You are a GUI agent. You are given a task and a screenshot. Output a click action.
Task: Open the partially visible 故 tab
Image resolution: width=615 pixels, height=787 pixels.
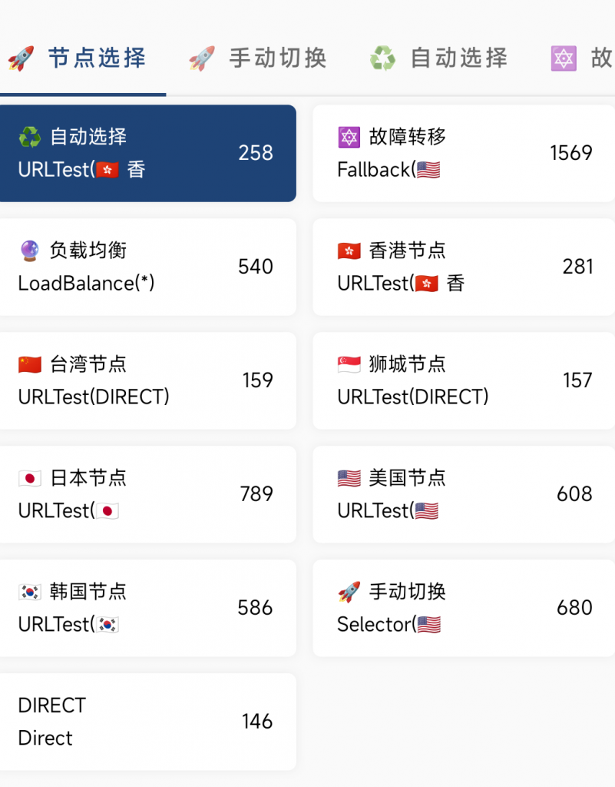click(581, 58)
